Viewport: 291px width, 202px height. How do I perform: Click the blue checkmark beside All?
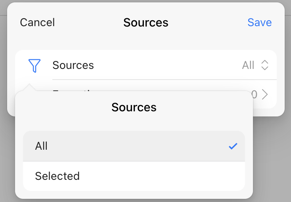coord(233,147)
